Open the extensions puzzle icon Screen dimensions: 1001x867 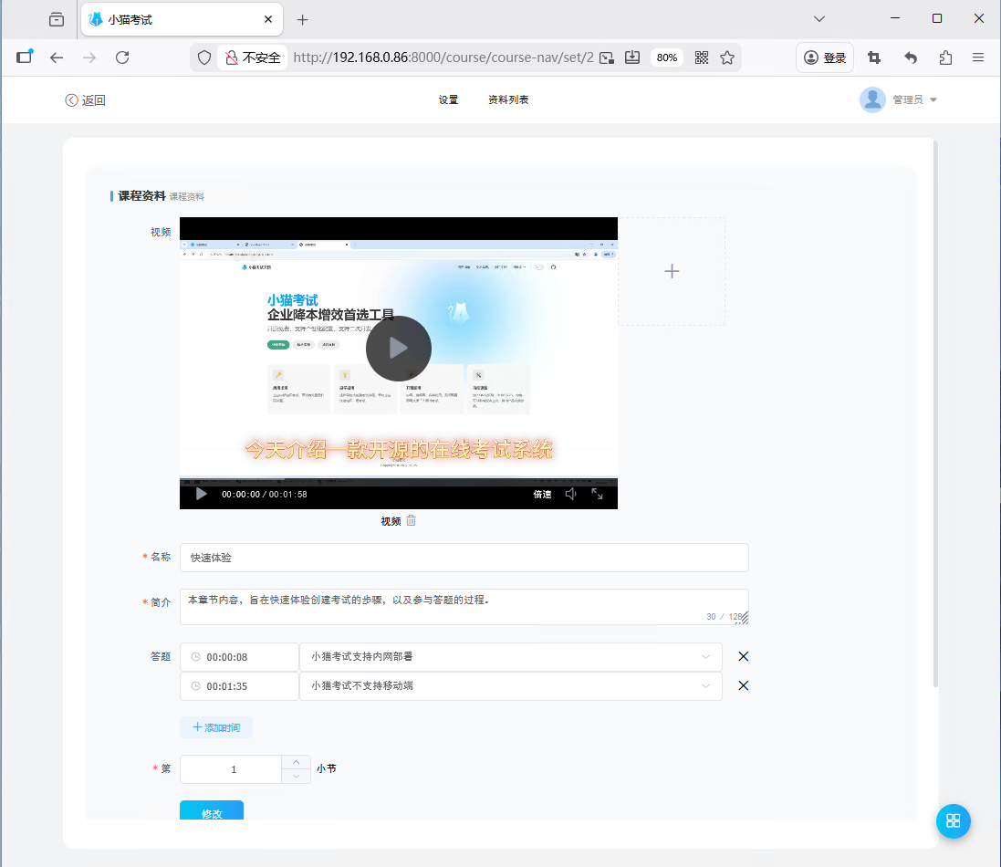[945, 57]
